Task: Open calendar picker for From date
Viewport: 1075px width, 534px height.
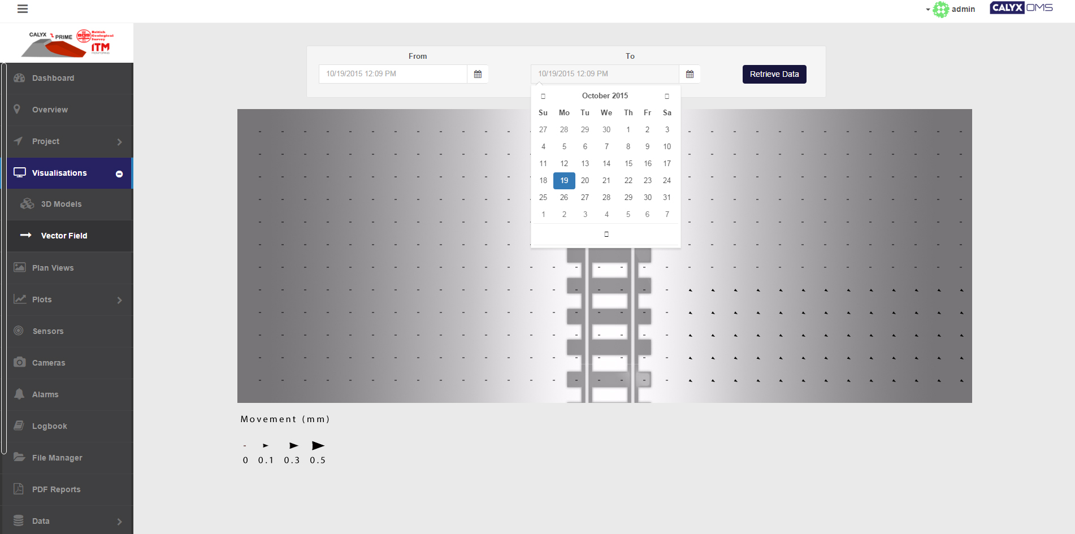Action: pyautogui.click(x=478, y=74)
